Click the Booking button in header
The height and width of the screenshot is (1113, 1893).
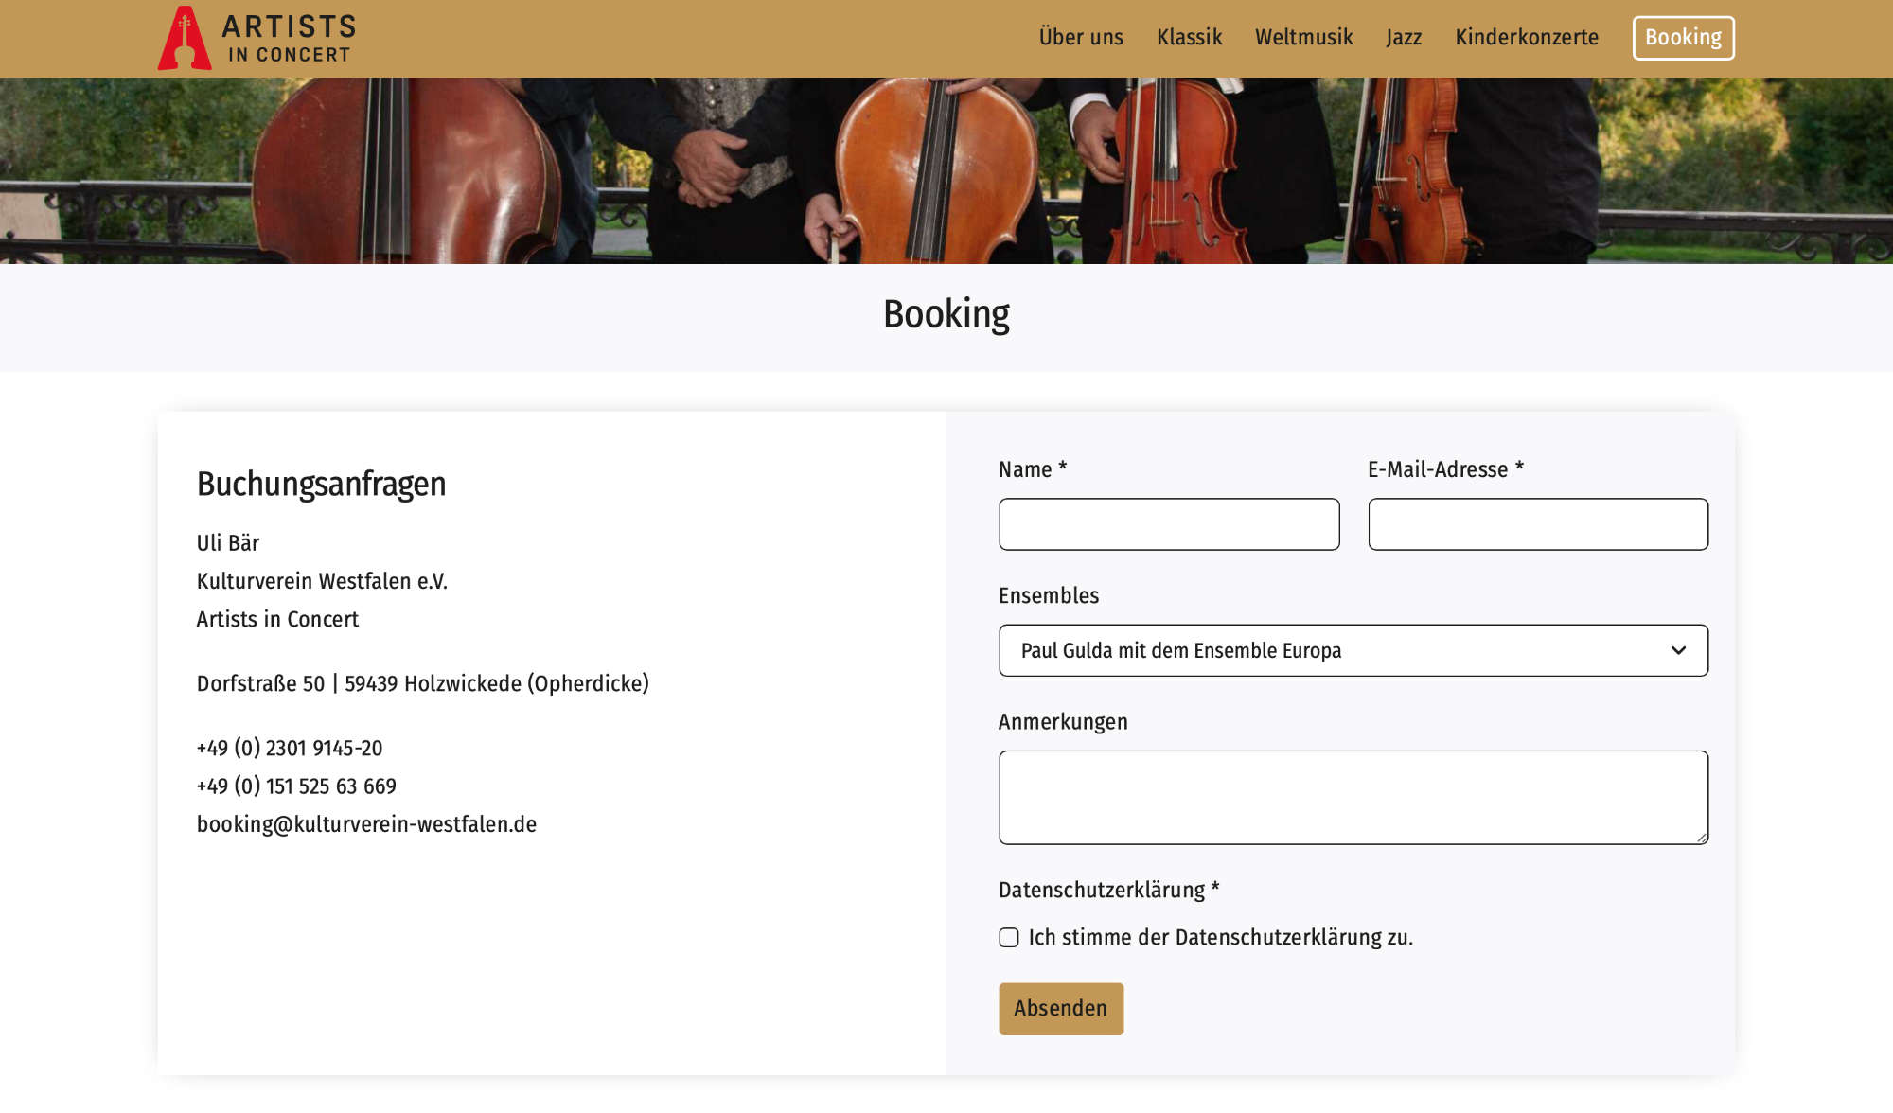[1683, 38]
